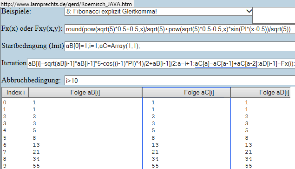Click the 'Beispiele:' label

(16, 11)
